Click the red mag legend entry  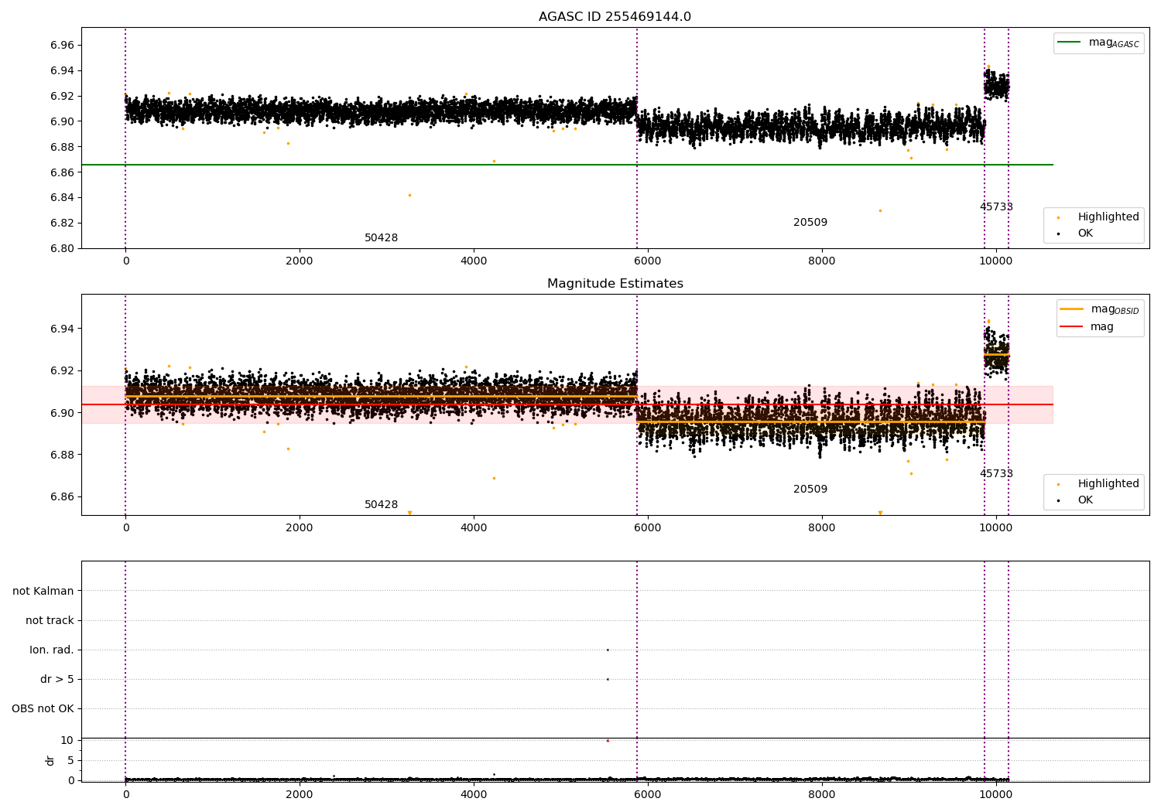1072,327
